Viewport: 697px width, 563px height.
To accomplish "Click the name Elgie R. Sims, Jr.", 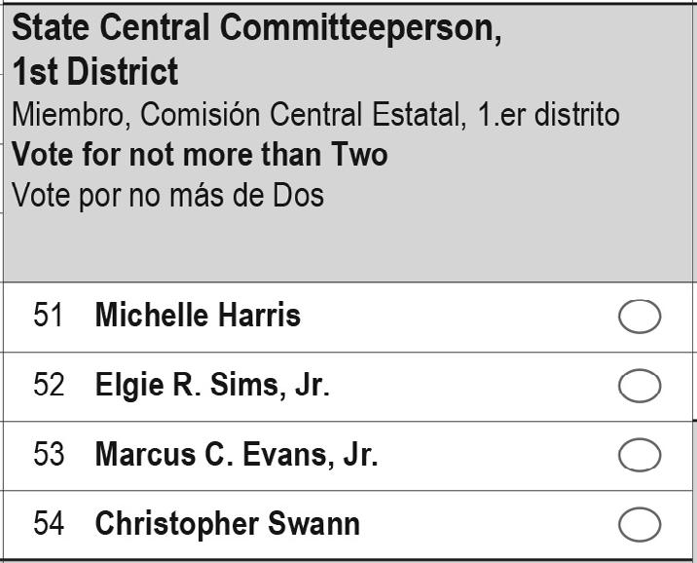I will coord(212,385).
